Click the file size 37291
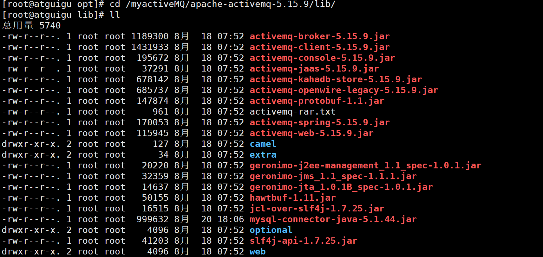This screenshot has width=543, height=257. [155, 69]
